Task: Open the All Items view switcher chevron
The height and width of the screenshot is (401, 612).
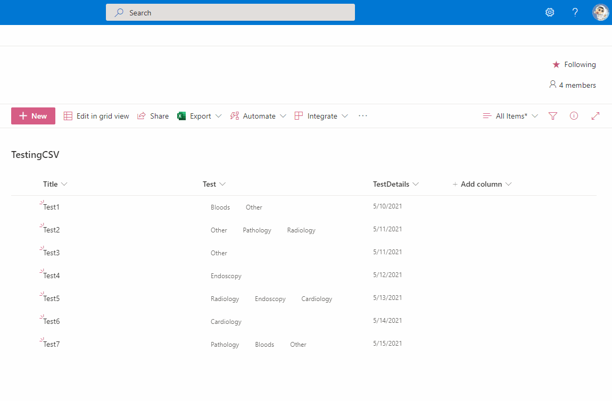Action: tap(535, 116)
